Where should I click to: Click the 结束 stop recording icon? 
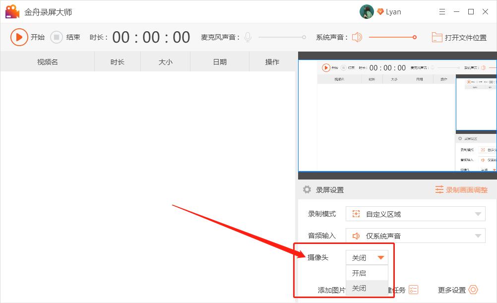point(56,37)
